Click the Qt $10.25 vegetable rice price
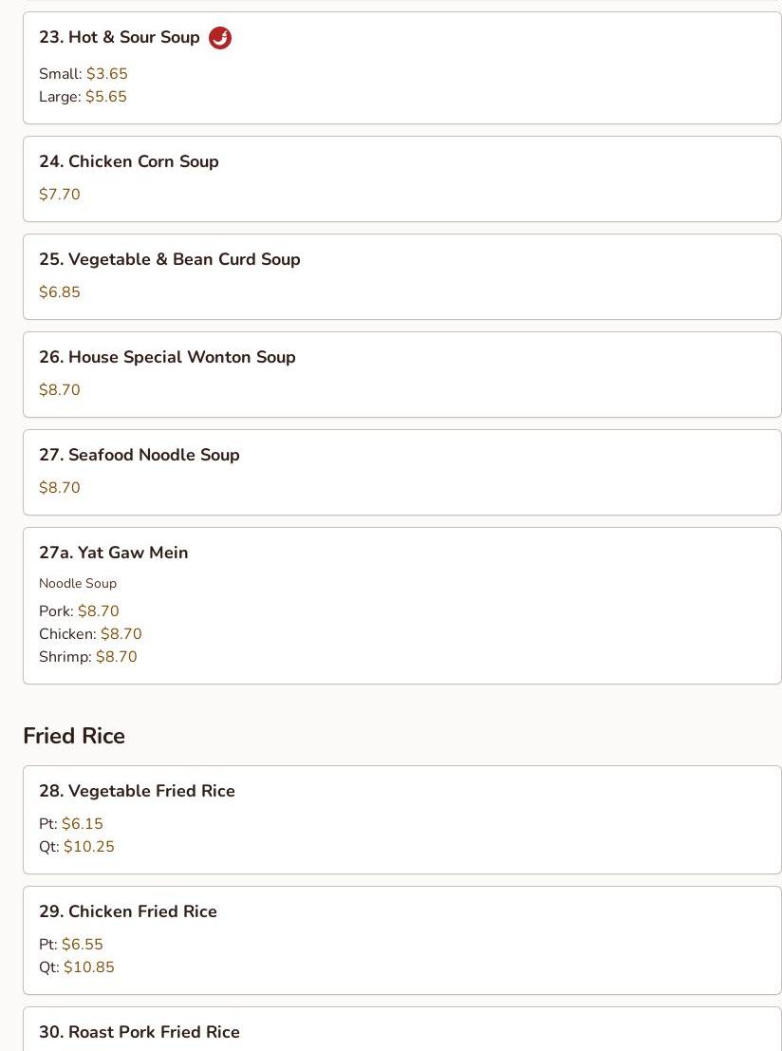 [x=76, y=847]
